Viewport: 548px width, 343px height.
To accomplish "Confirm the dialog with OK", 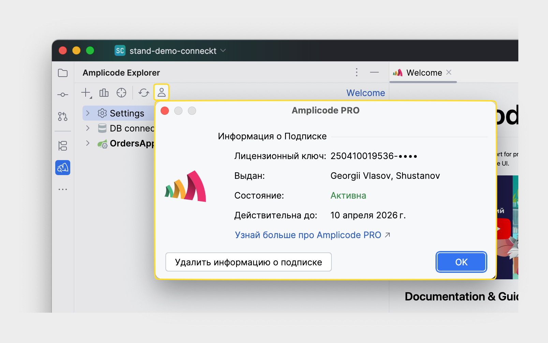I will pos(461,262).
